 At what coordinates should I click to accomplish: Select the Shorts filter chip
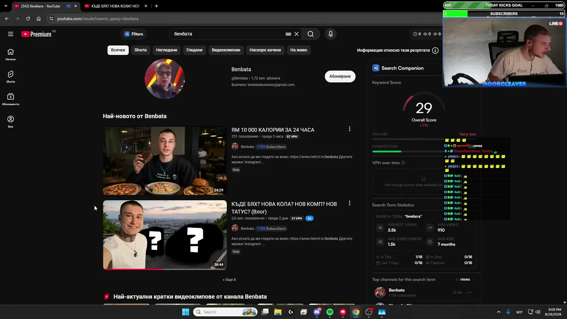(x=140, y=50)
